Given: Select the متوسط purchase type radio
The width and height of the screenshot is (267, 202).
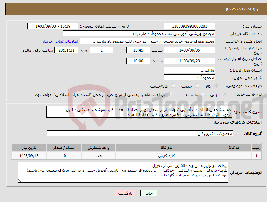Looking at the screenshot, I should 203,94.
